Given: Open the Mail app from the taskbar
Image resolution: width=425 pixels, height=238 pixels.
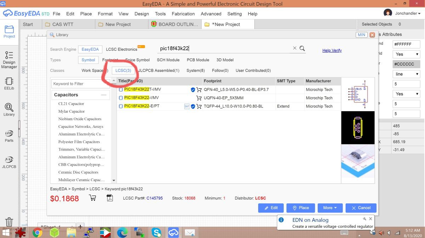Looking at the screenshot, I should 190,232.
